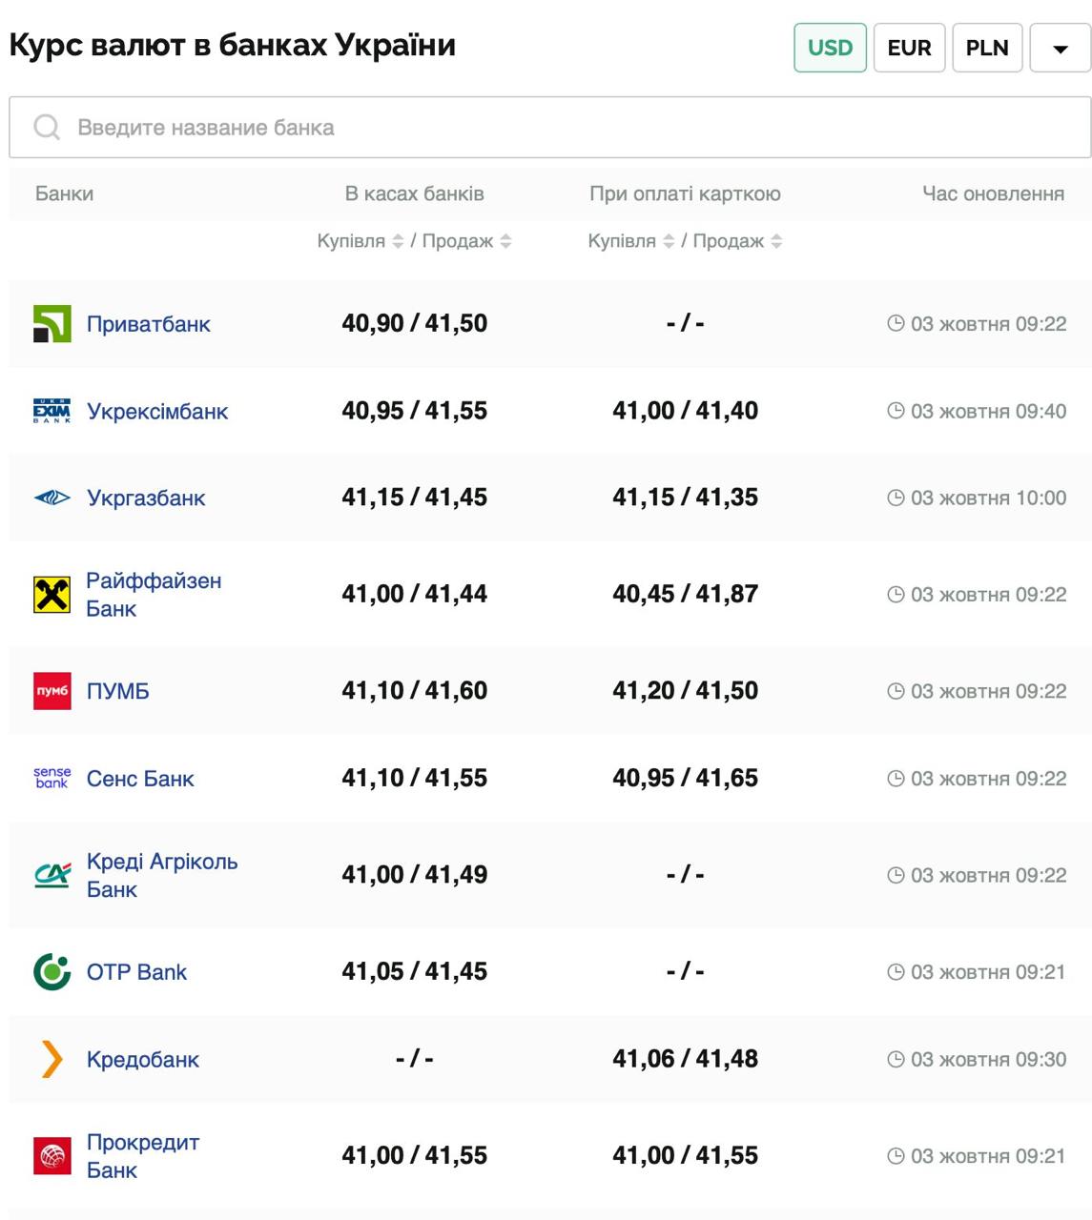
Task: Click the Ukrgasbank blue logo icon
Action: click(52, 498)
